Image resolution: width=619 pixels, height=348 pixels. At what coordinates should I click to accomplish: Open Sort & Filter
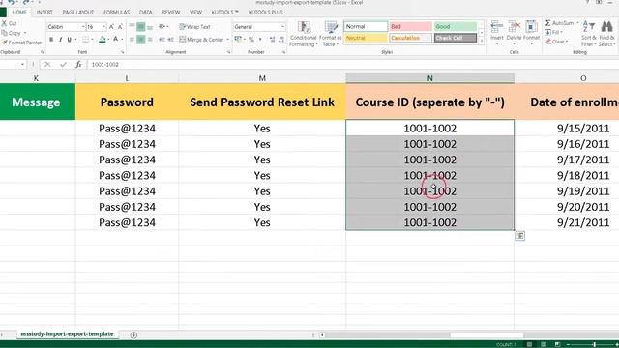pos(589,34)
